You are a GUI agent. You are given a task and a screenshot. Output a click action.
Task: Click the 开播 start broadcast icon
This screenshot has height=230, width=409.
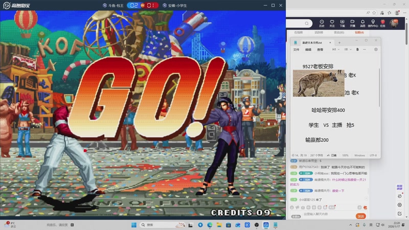click(352, 23)
